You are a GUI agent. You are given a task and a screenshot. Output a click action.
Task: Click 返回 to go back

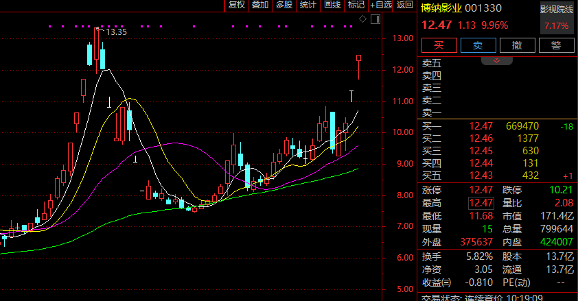(x=405, y=5)
